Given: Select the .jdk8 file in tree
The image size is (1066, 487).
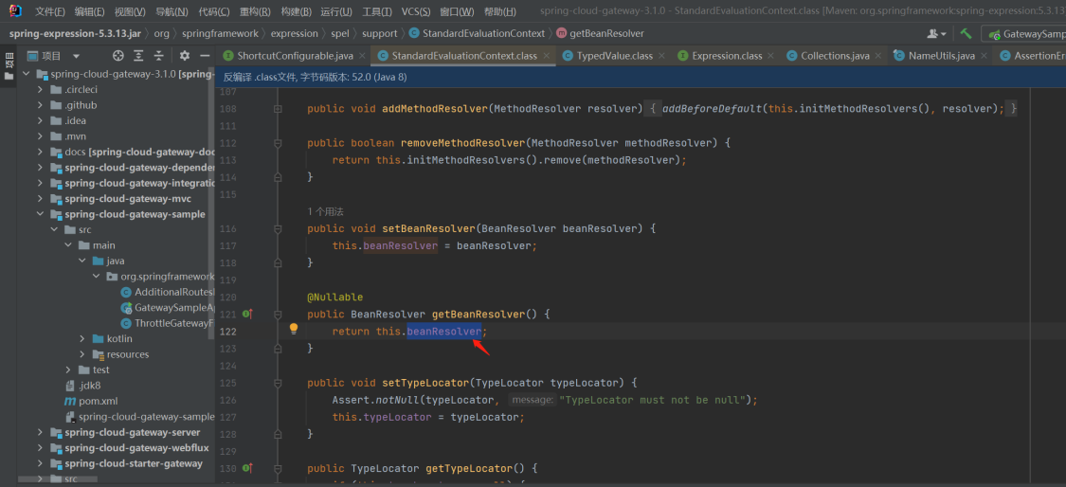Looking at the screenshot, I should click(x=82, y=386).
